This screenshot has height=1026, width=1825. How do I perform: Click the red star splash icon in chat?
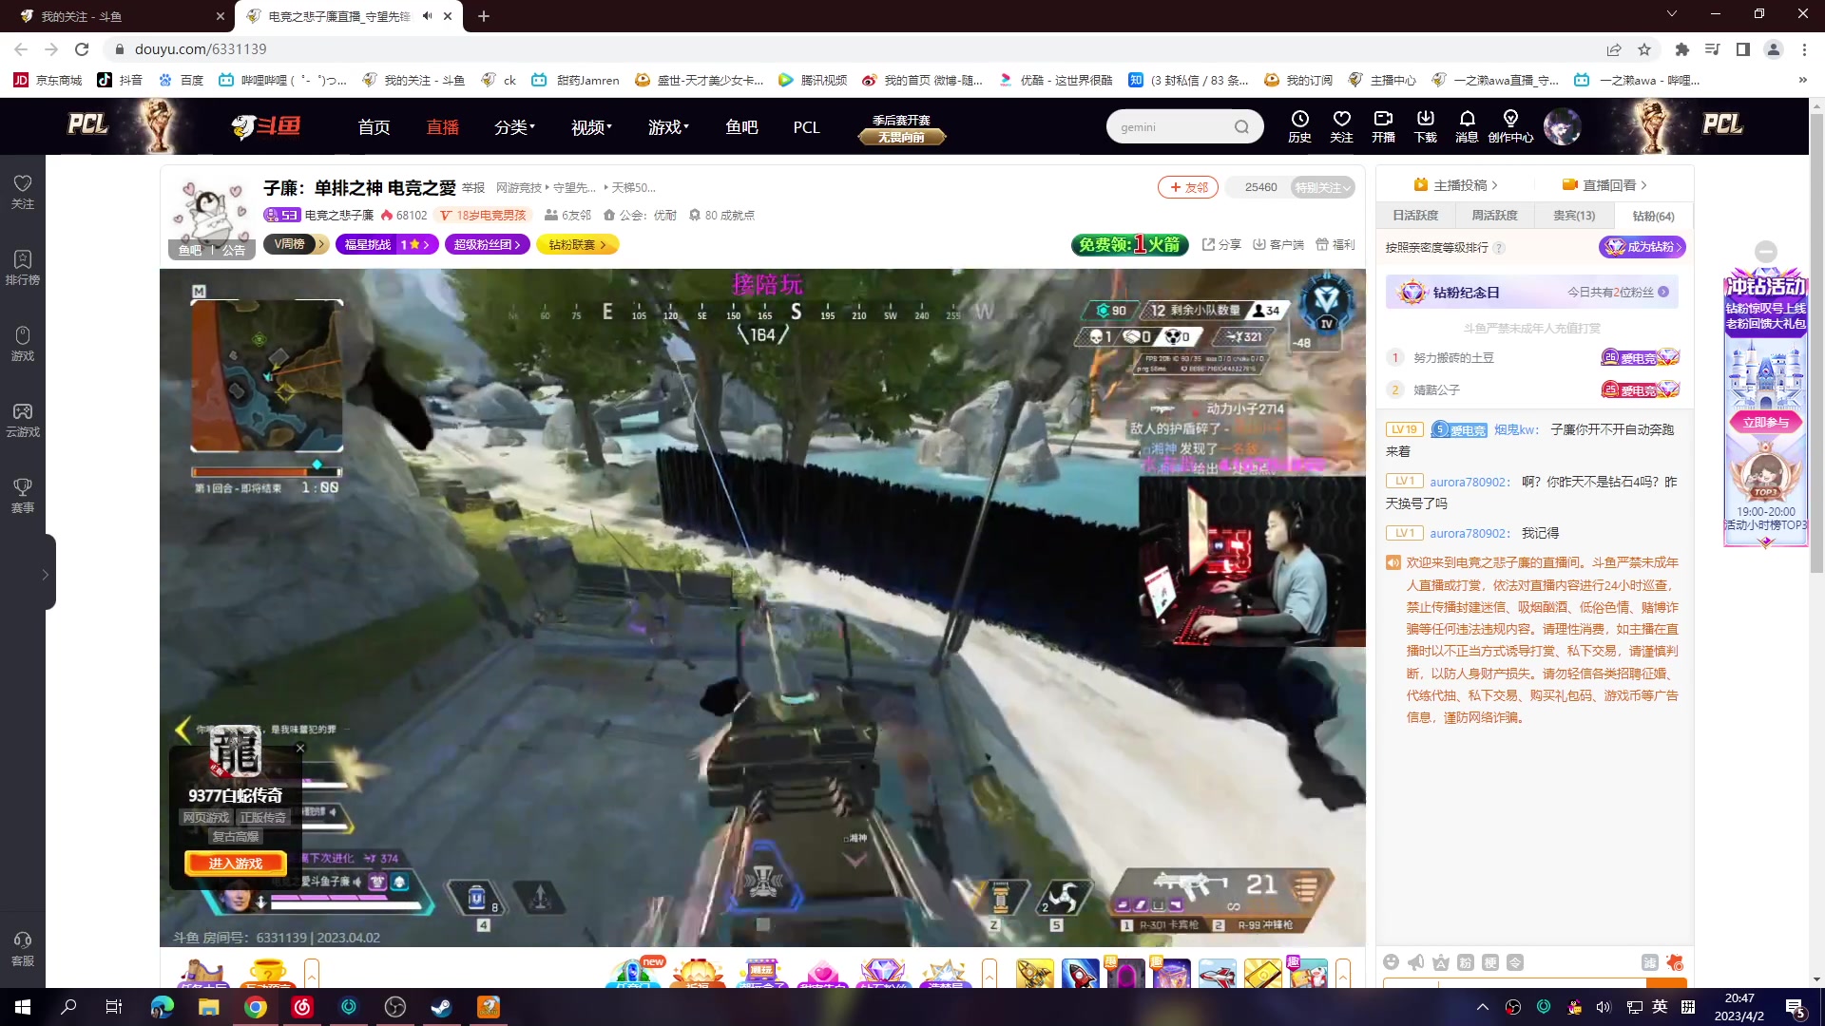click(x=1675, y=962)
